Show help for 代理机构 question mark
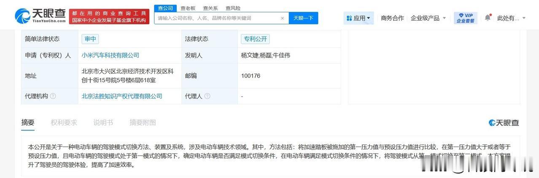Image resolution: width=539 pixels, height=178 pixels. click(x=53, y=96)
